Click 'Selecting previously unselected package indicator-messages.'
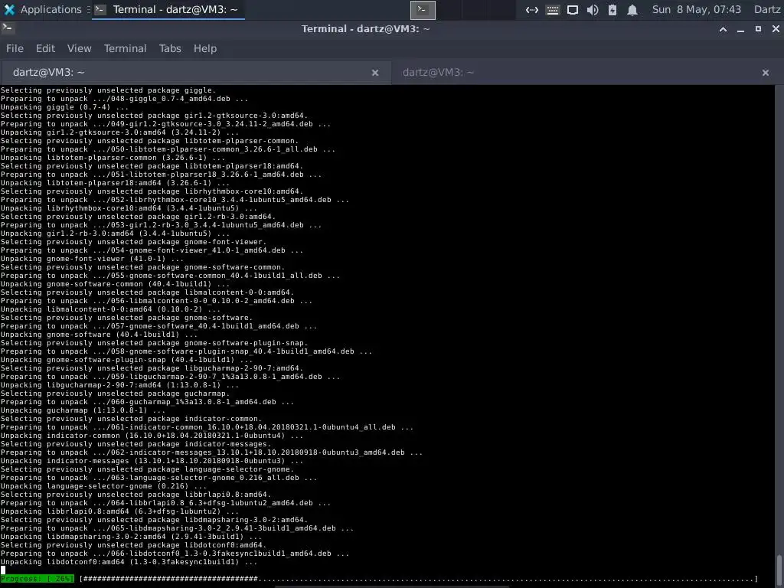This screenshot has height=588, width=784. click(136, 444)
